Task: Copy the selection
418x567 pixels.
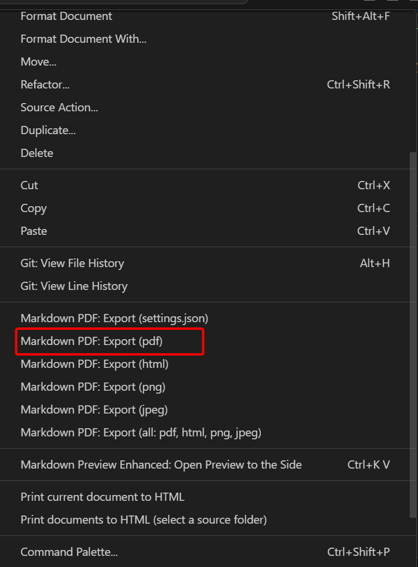Action: click(x=33, y=208)
